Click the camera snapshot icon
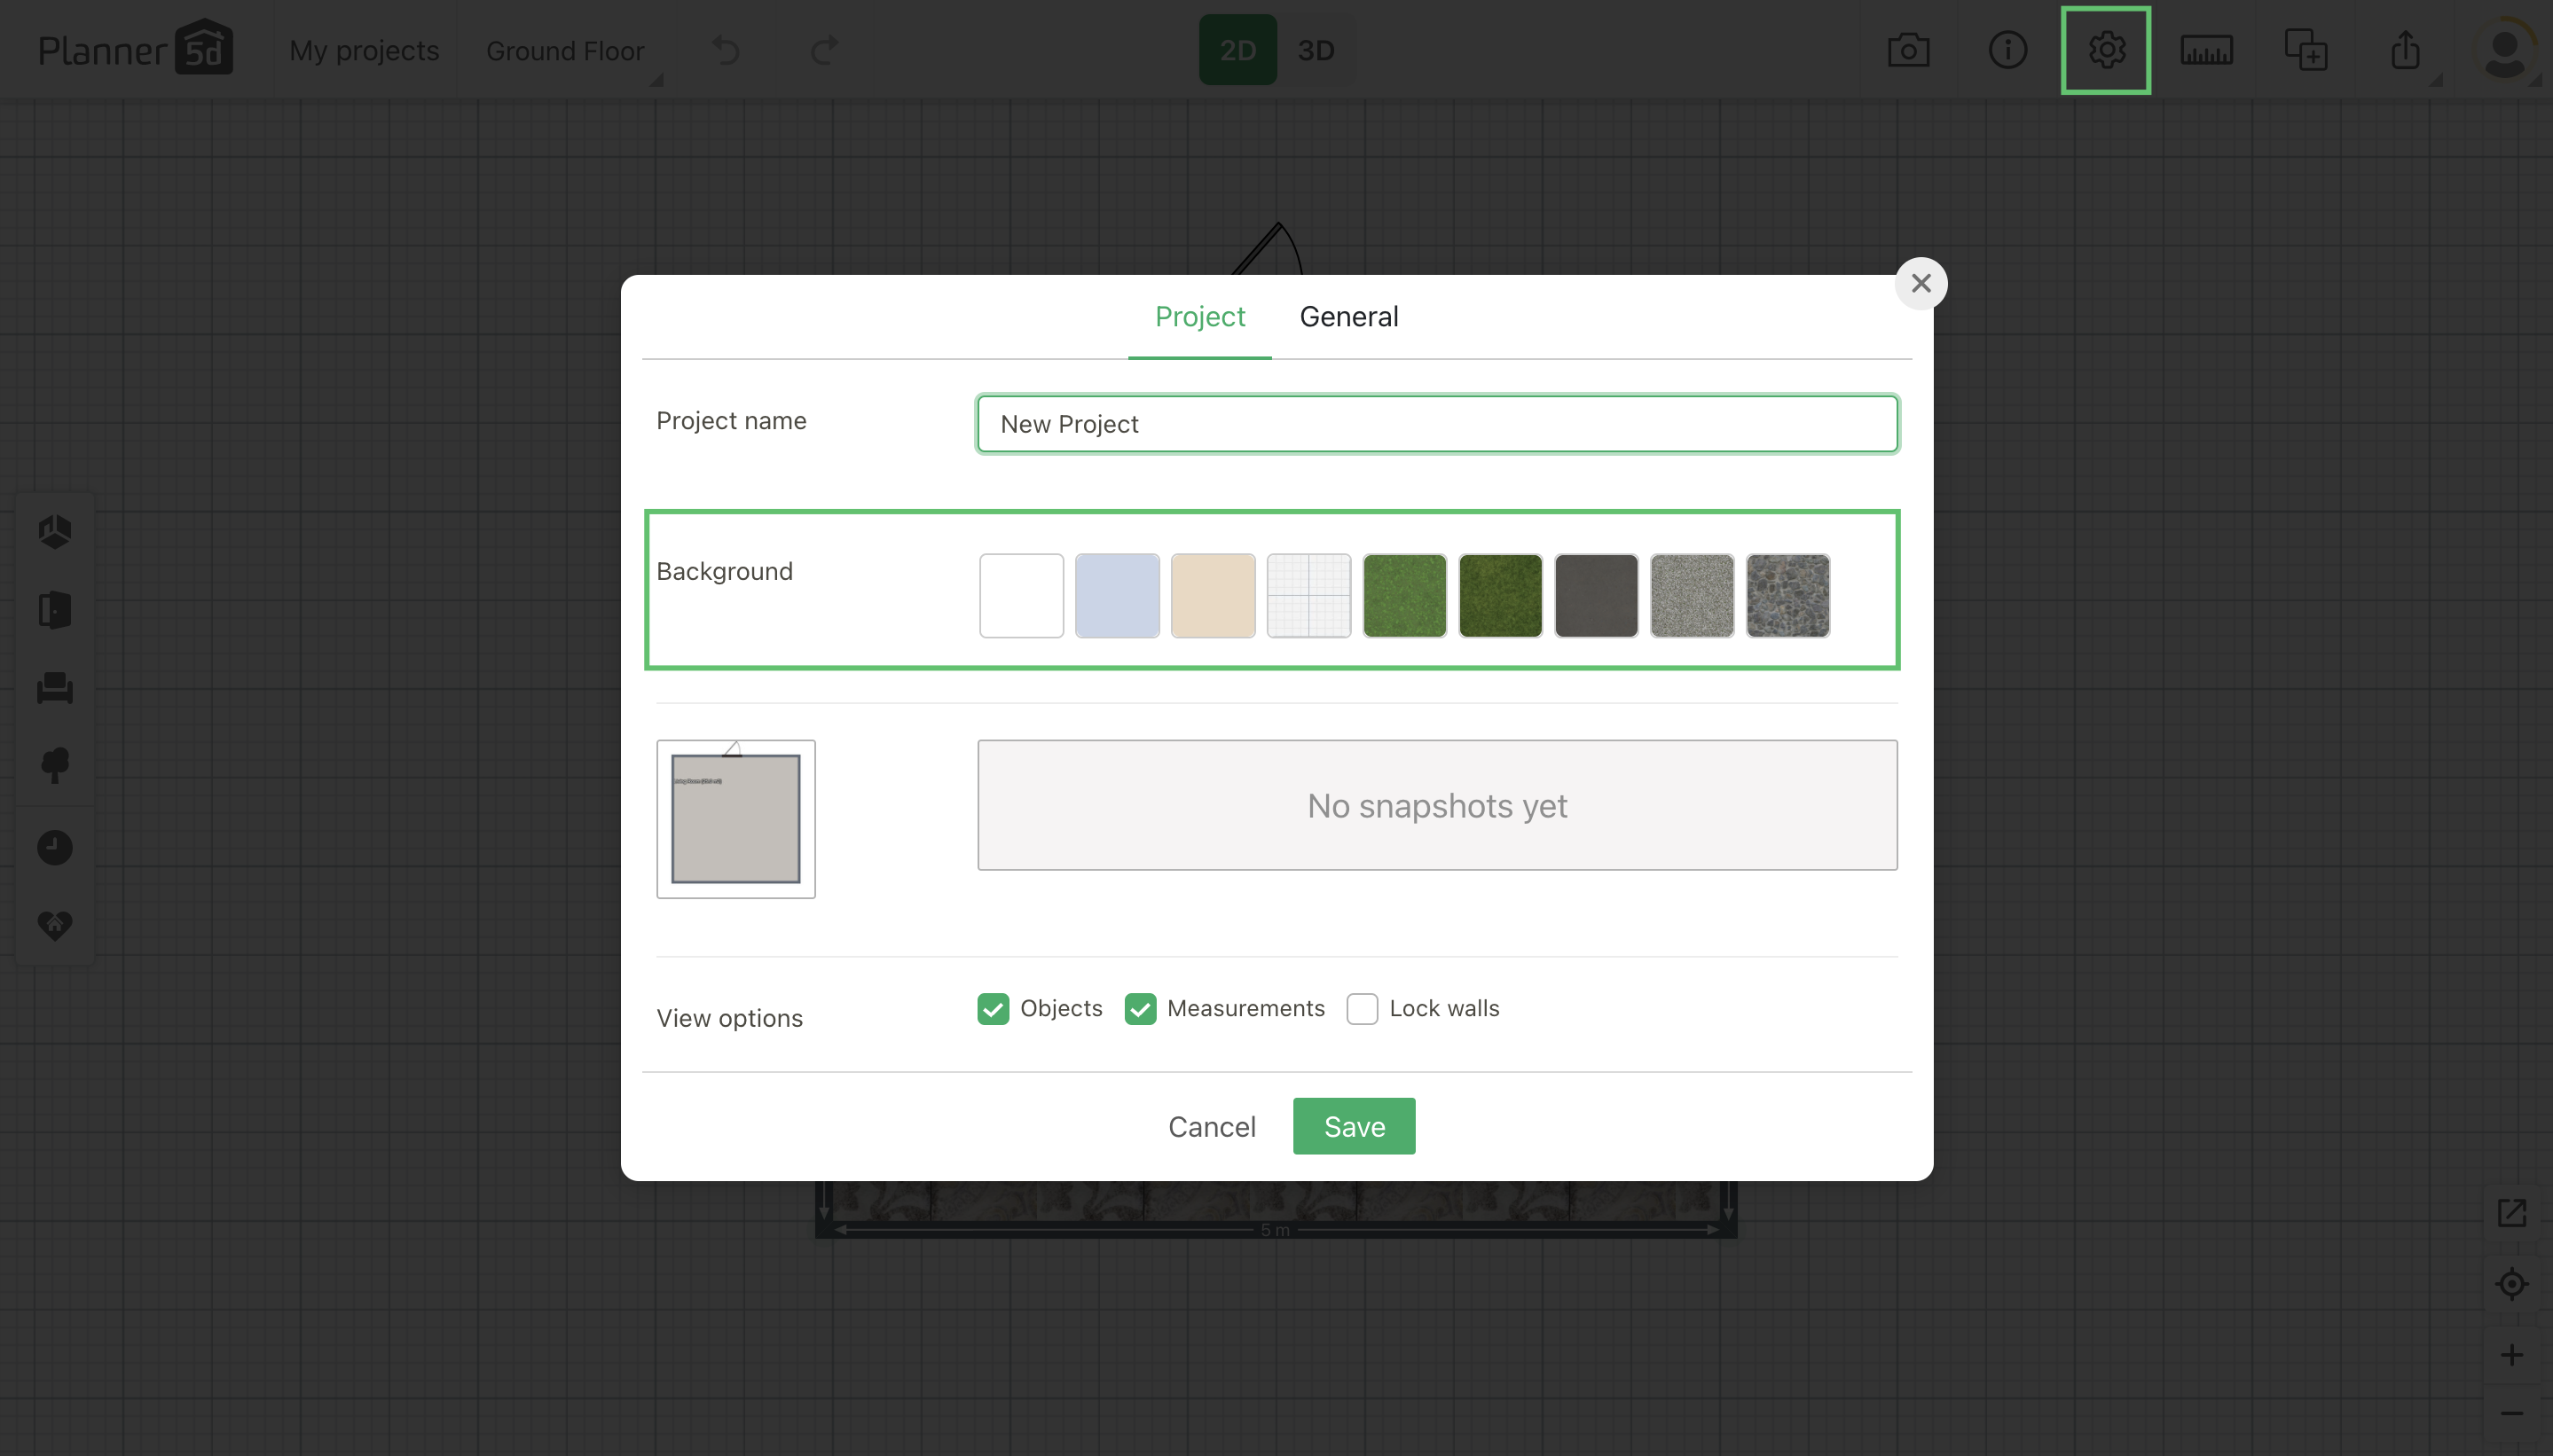 [1908, 50]
